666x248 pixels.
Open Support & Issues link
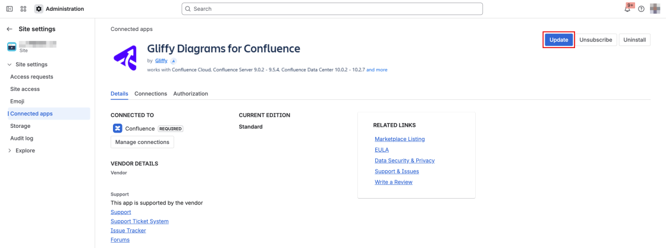(x=397, y=171)
